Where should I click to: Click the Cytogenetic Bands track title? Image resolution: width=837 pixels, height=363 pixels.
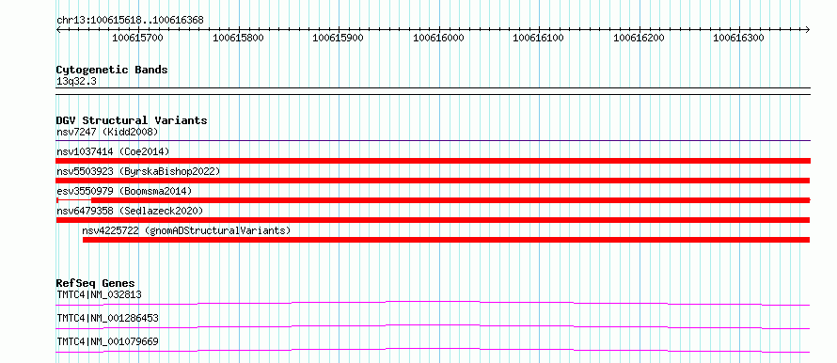112,70
